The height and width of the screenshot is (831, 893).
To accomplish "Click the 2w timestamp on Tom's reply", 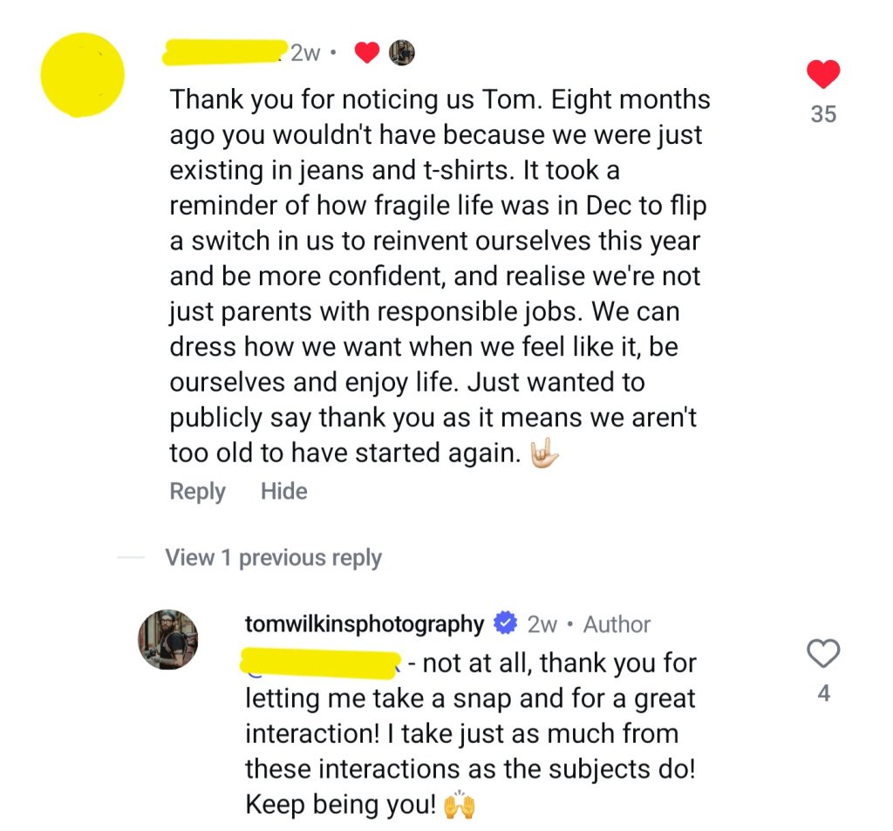I will pyautogui.click(x=542, y=624).
